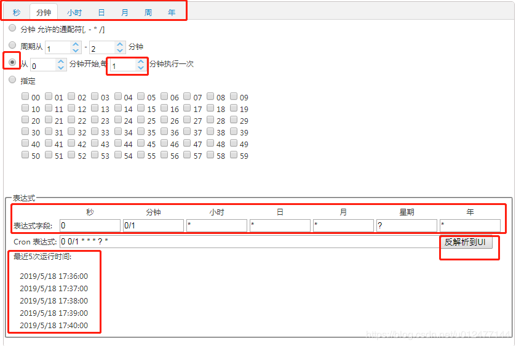The height and width of the screenshot is (346, 516).
Task: Click the 最近5次运行时间 label
Action: (42, 256)
